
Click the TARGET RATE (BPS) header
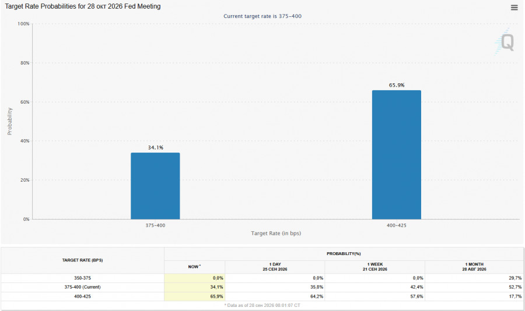tap(82, 260)
